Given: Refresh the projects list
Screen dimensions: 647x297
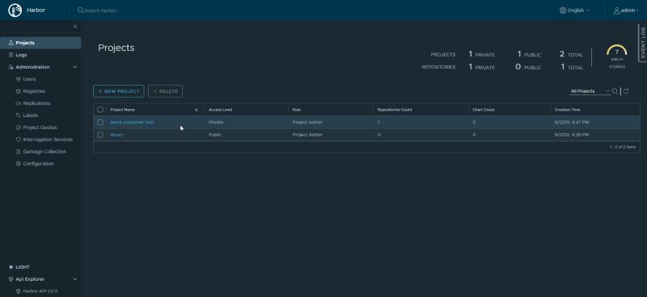Looking at the screenshot, I should point(626,91).
